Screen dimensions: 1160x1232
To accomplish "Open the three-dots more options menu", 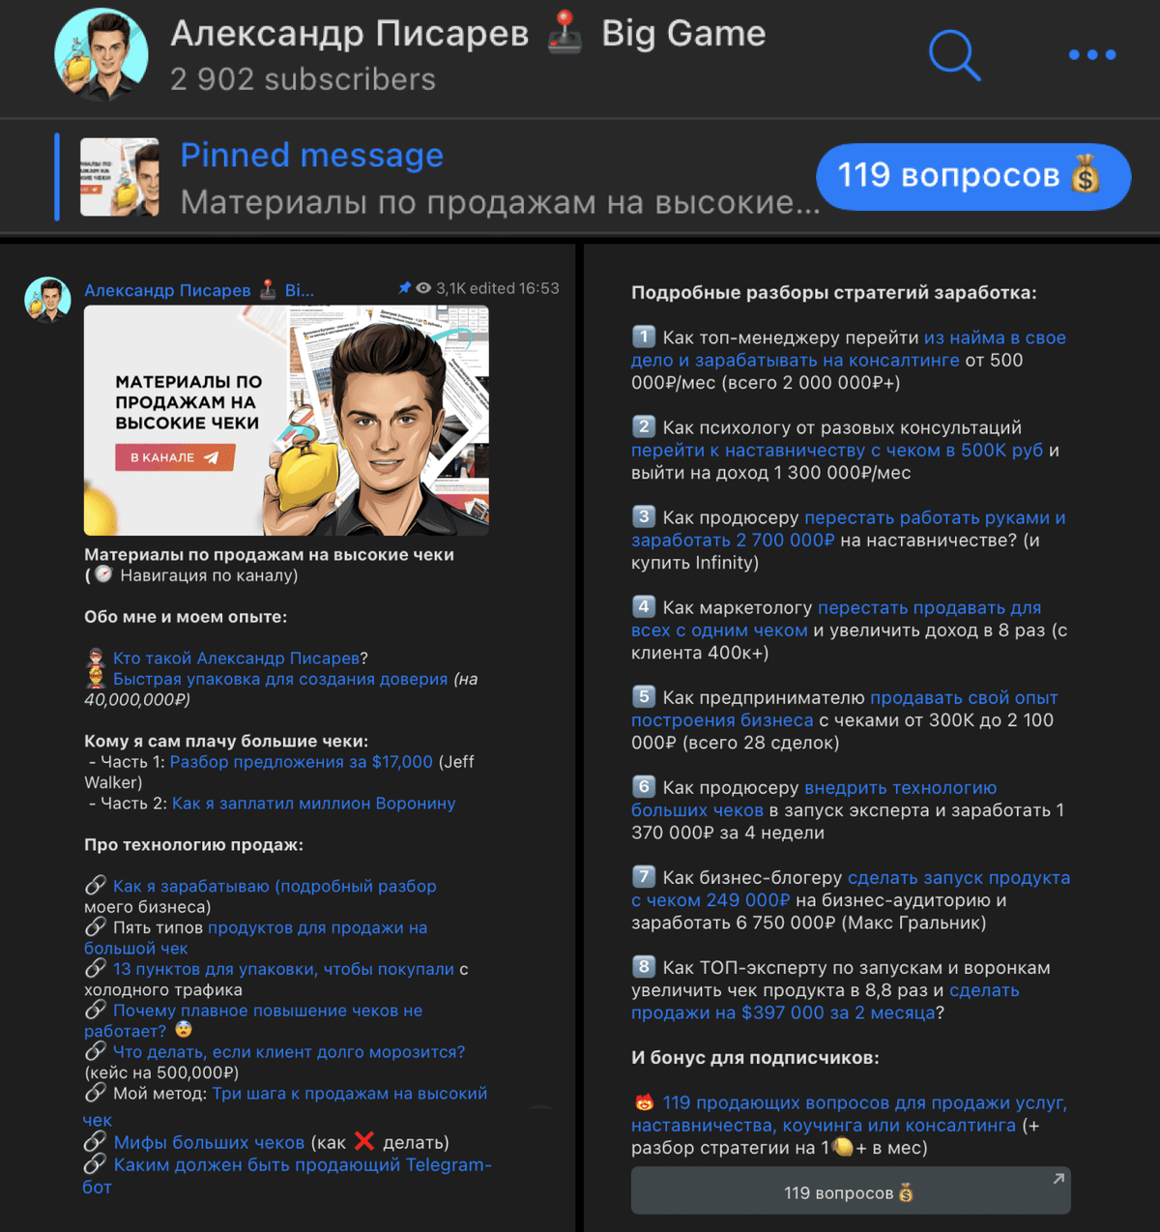I will 1092,55.
